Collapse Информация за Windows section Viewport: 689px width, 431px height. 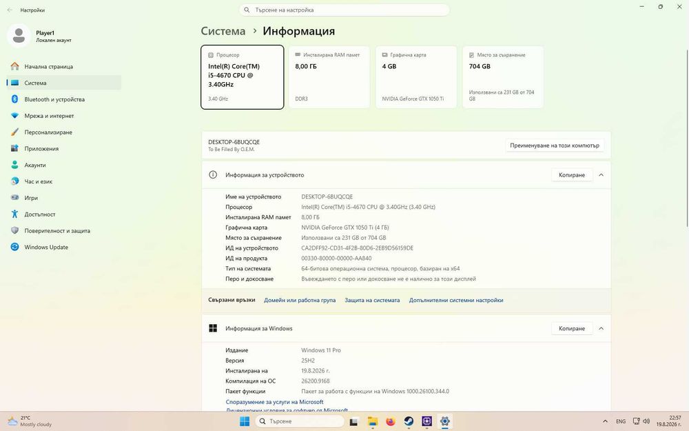601,328
